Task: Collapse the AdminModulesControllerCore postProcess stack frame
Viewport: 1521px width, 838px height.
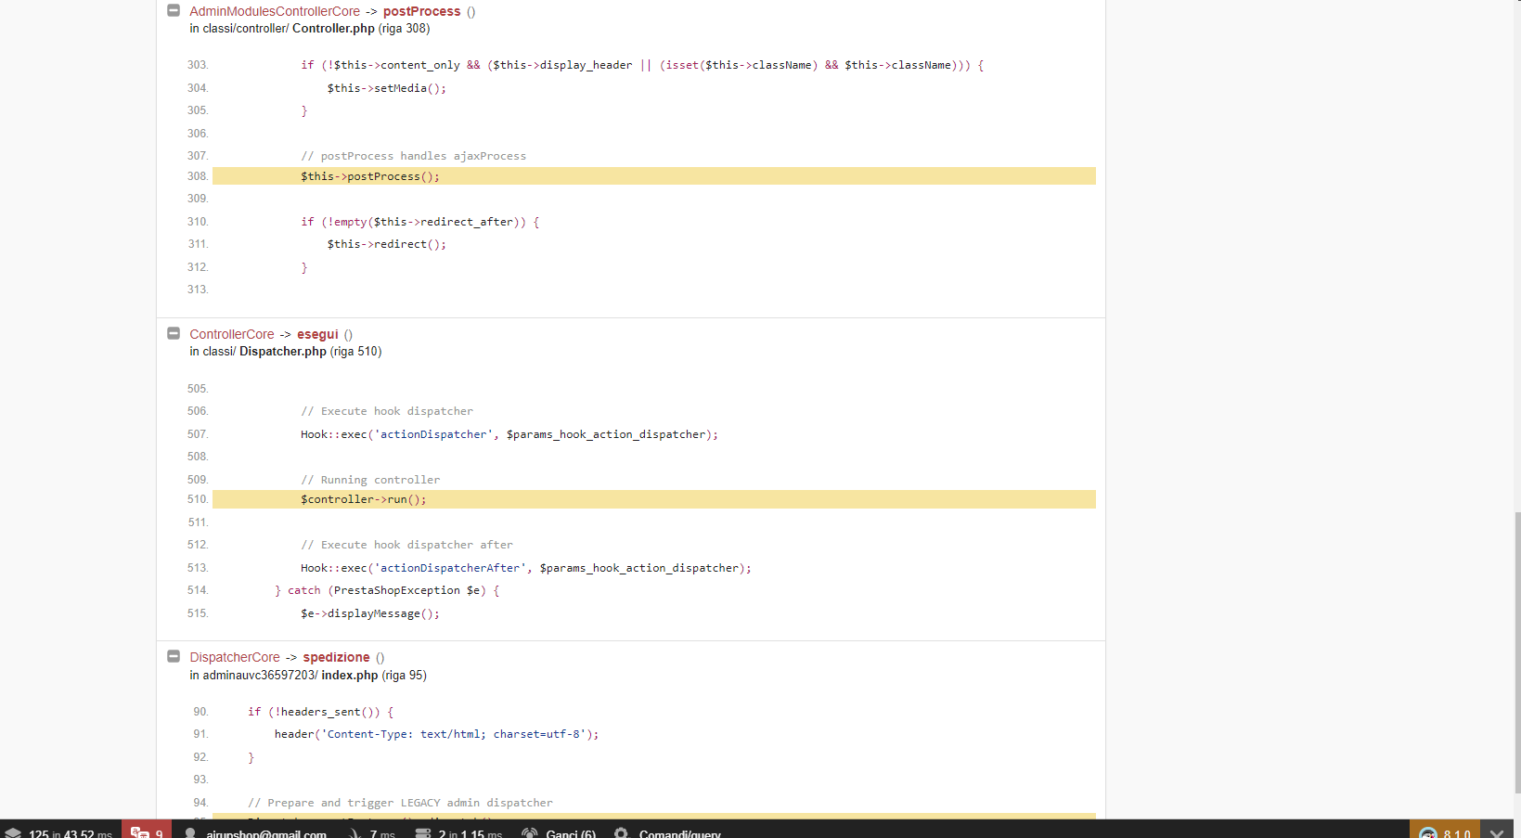Action: pyautogui.click(x=174, y=10)
